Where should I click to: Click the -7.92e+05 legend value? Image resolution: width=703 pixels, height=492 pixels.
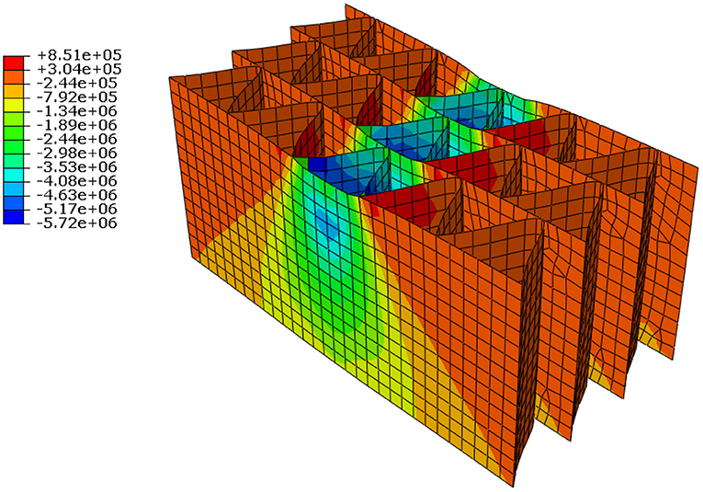(x=77, y=97)
